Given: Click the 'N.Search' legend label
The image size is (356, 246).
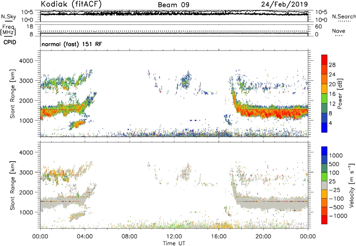Looking at the screenshot, I should click(344, 16).
